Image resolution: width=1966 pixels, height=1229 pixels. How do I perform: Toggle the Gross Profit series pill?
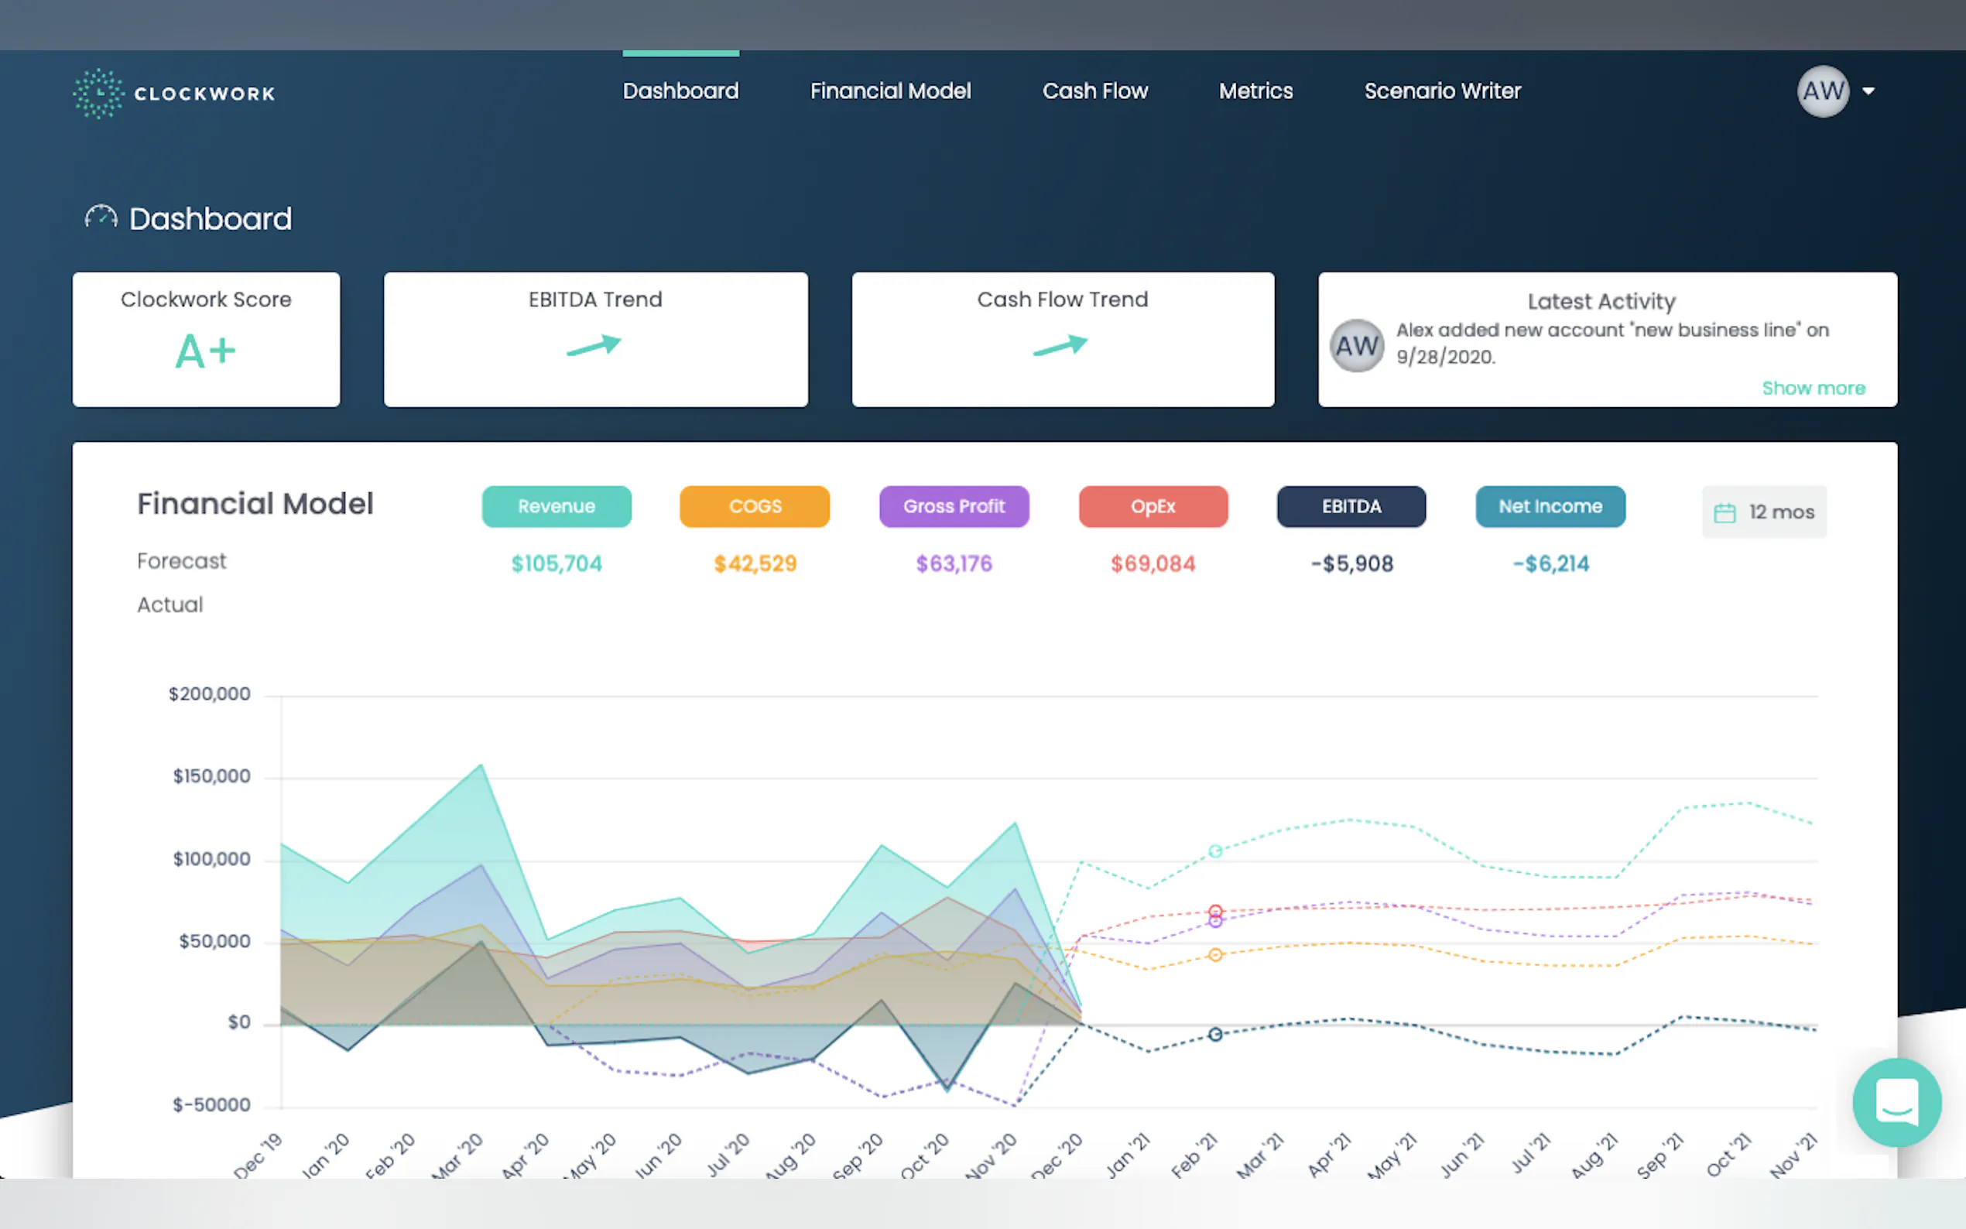coord(954,506)
